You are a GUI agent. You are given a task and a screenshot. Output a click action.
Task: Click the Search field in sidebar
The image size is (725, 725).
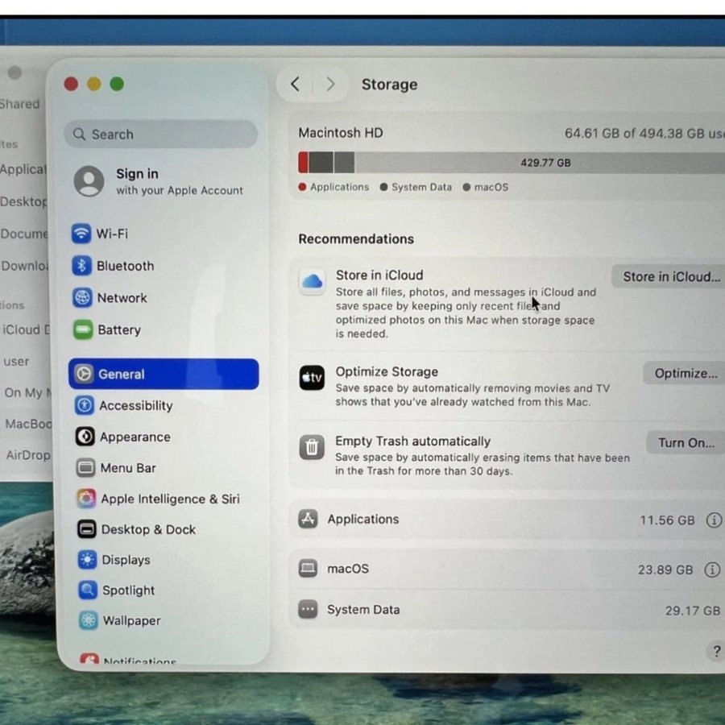pyautogui.click(x=161, y=135)
